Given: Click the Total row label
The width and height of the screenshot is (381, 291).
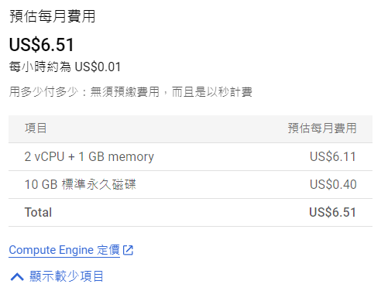Looking at the screenshot, I should pos(38,212).
